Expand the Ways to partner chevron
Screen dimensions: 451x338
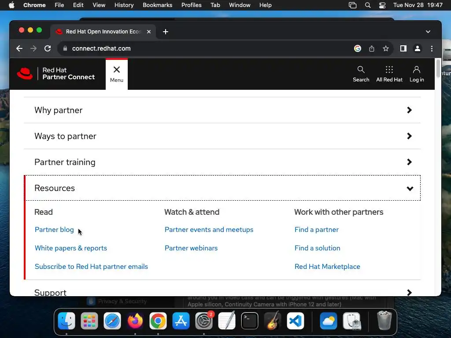pyautogui.click(x=409, y=136)
